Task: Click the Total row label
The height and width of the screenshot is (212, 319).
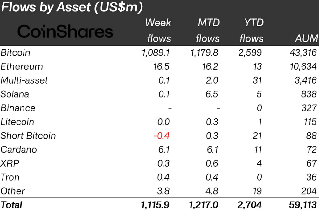Action: click(x=11, y=205)
